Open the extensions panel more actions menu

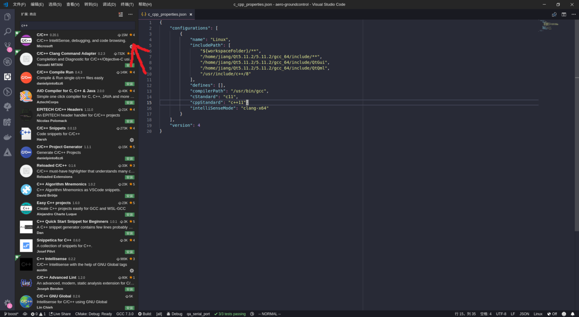tap(130, 14)
